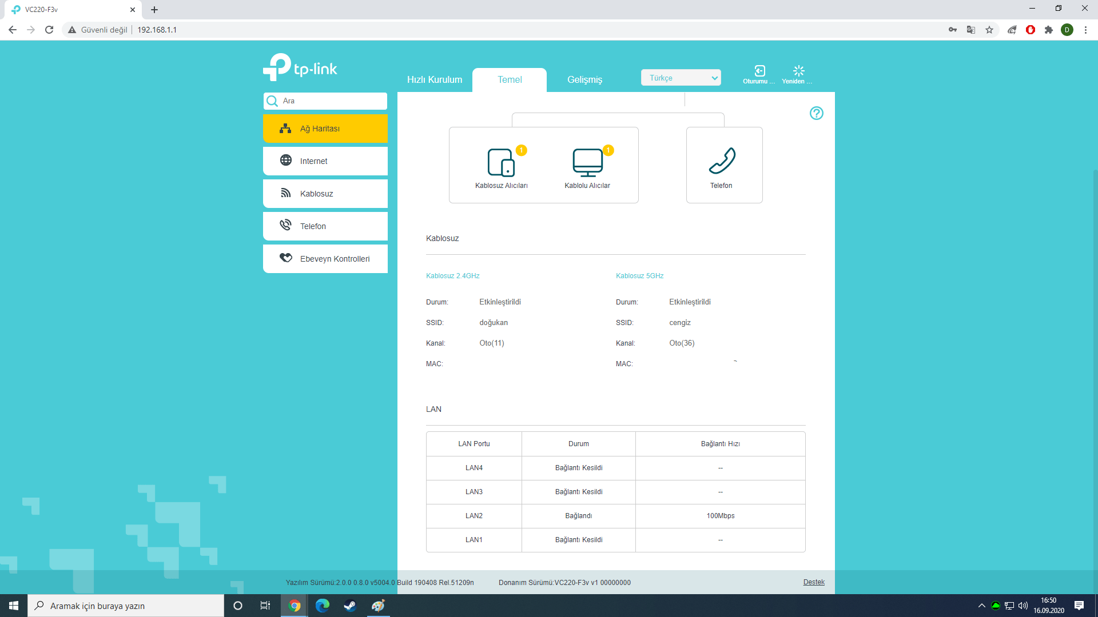The height and width of the screenshot is (617, 1098).
Task: Click the Ara search input field
Action: [332, 101]
